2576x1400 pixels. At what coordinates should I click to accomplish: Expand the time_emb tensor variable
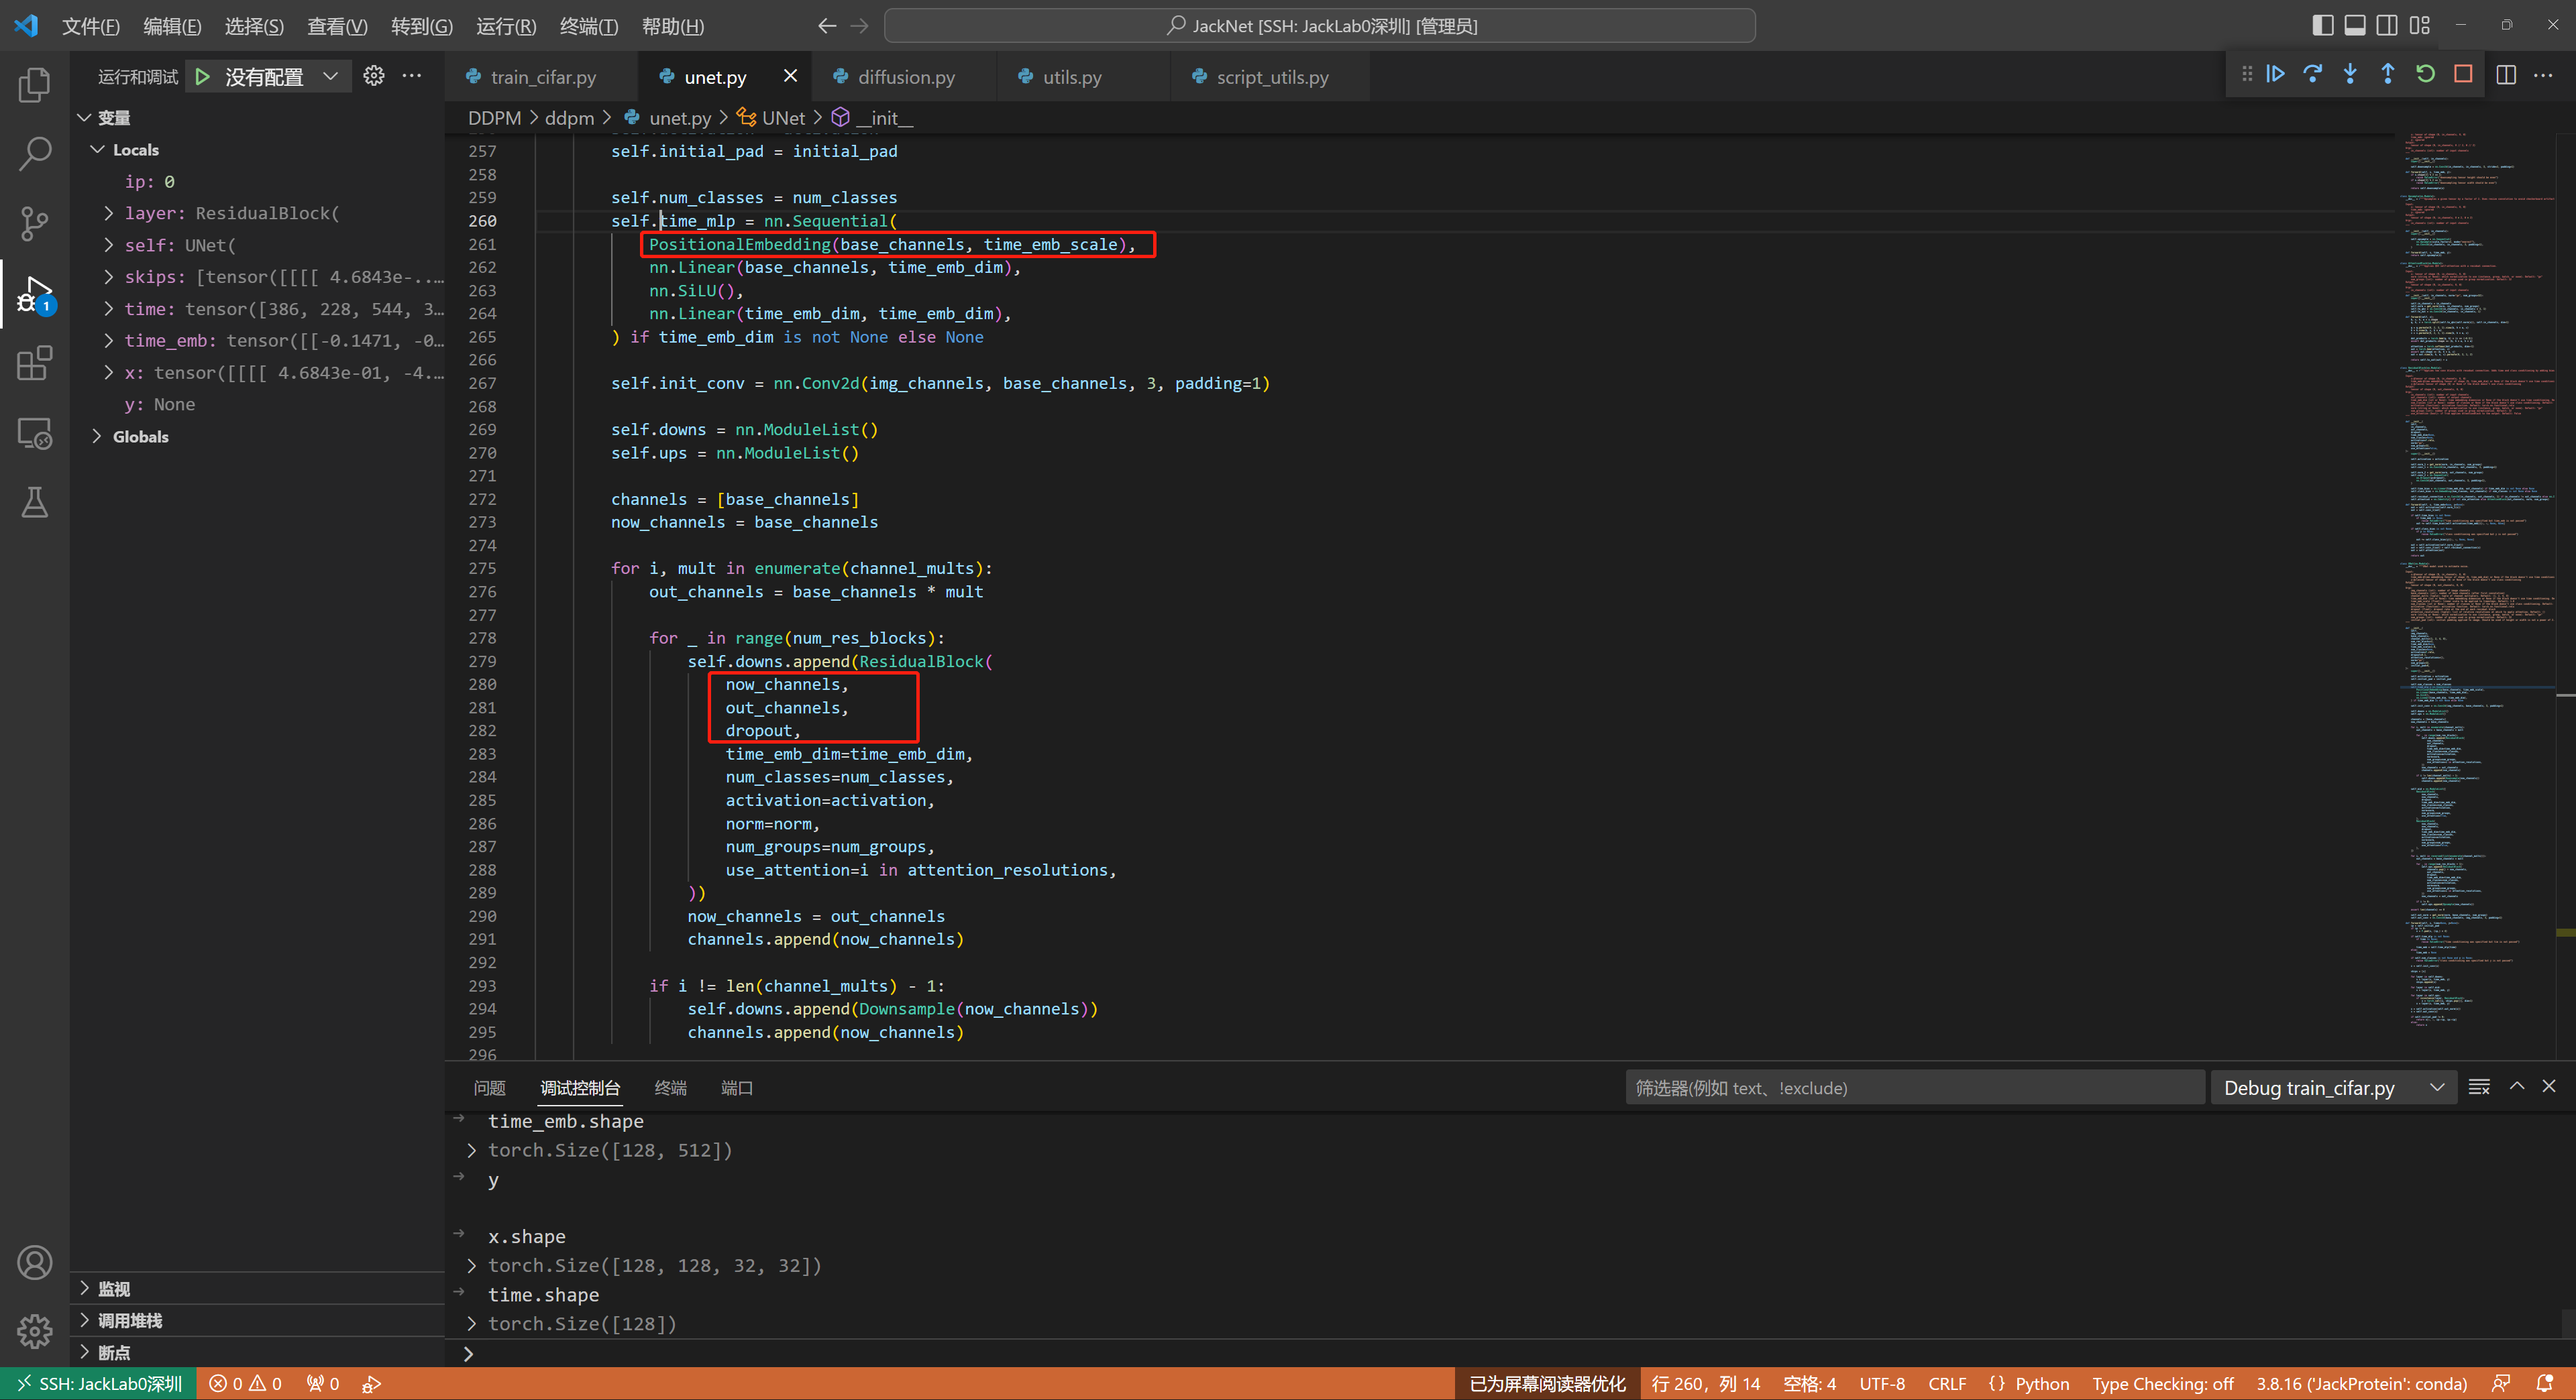(x=109, y=341)
